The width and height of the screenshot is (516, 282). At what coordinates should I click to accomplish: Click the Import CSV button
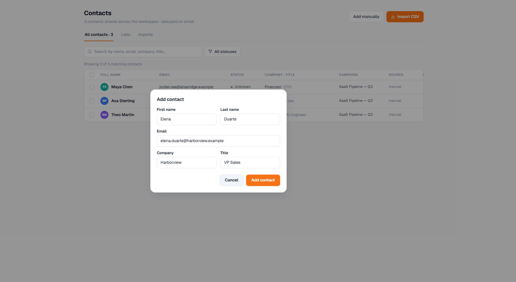(x=405, y=17)
